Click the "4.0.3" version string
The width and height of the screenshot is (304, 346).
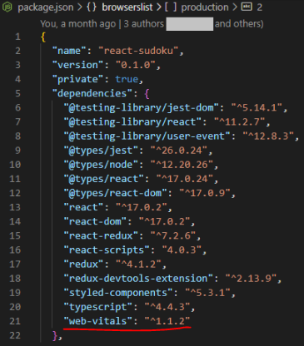[182, 250]
